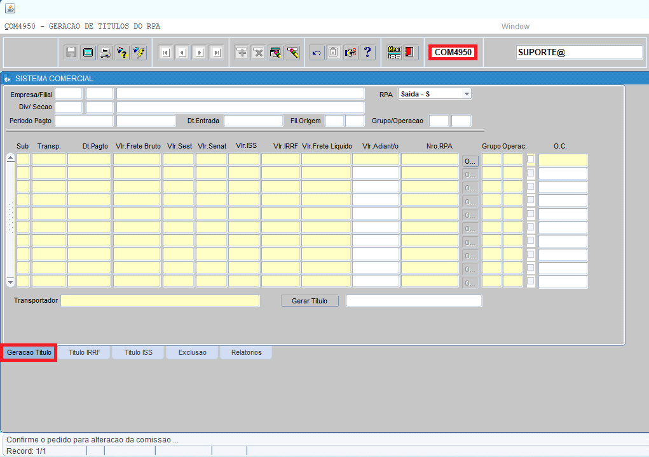Switch to the Titulo IRRF tab
This screenshot has width=649, height=457.
85,352
